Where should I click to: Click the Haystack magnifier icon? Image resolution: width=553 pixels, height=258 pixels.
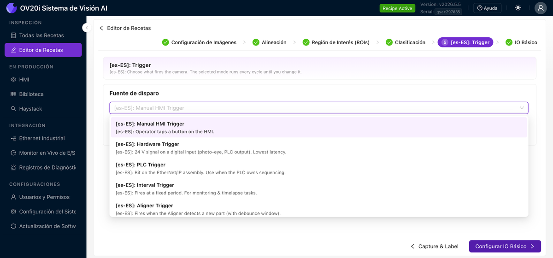[13, 109]
